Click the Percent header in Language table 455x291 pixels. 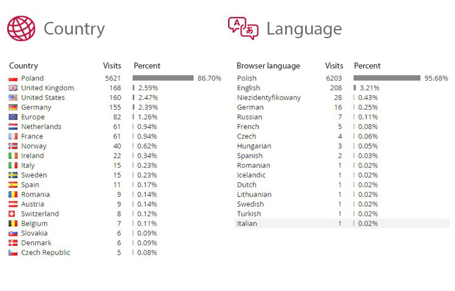coord(367,66)
